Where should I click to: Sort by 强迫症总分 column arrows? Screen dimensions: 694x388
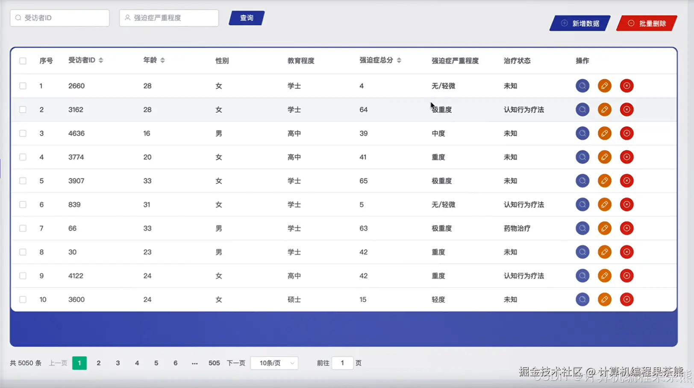coord(399,60)
